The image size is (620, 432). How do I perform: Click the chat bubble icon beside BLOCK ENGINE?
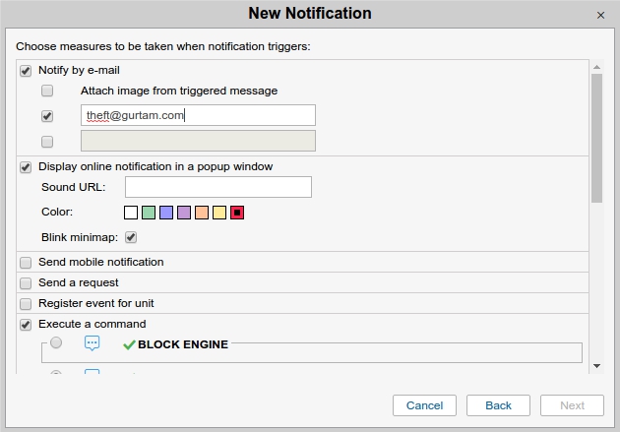(x=93, y=343)
